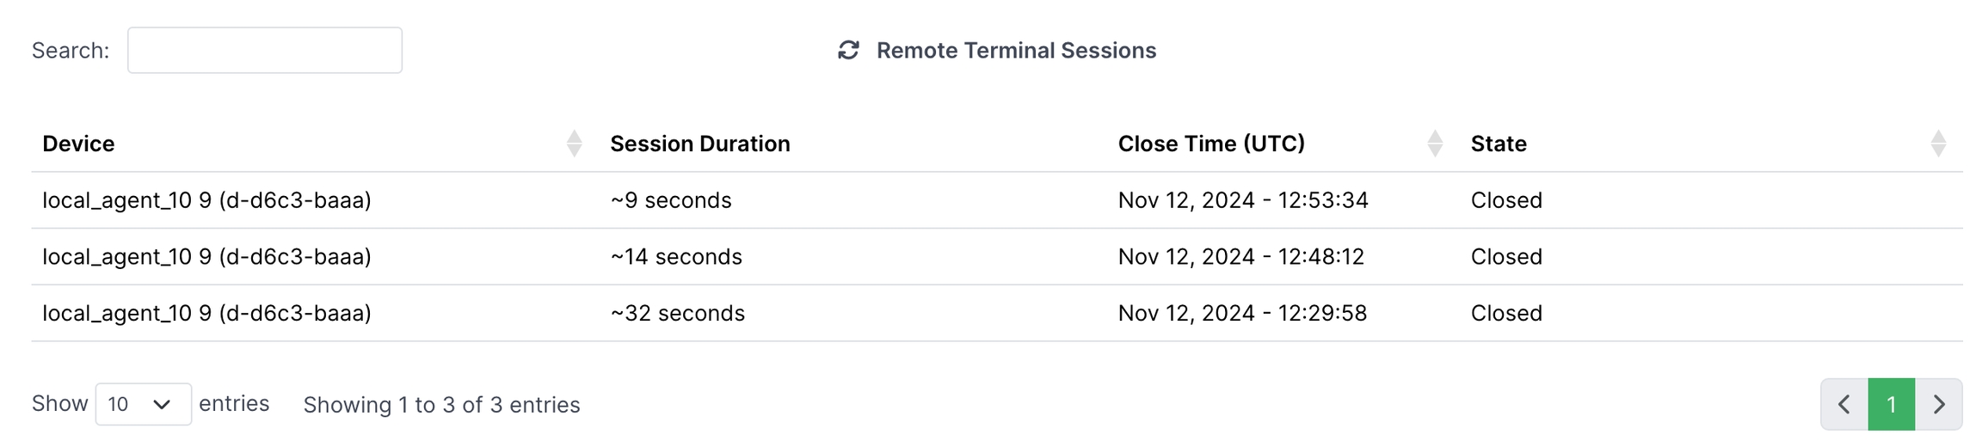Click the Close Time (UTC) header text

pos(1210,144)
